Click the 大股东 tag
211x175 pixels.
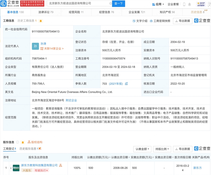tap(27, 171)
